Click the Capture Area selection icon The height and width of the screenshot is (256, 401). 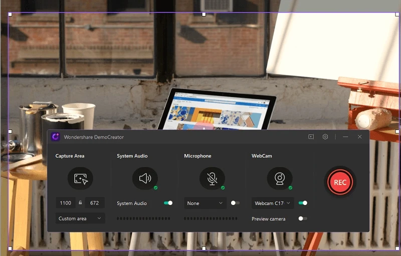pos(80,178)
